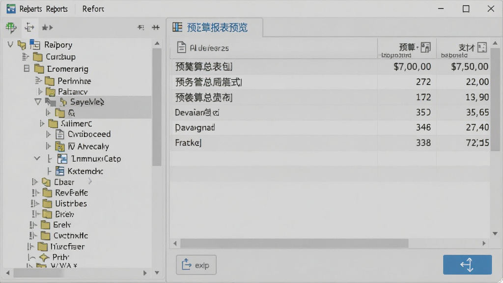The height and width of the screenshot is (283, 503).
Task: Click the star favorites toolbar icon
Action: click(x=47, y=28)
